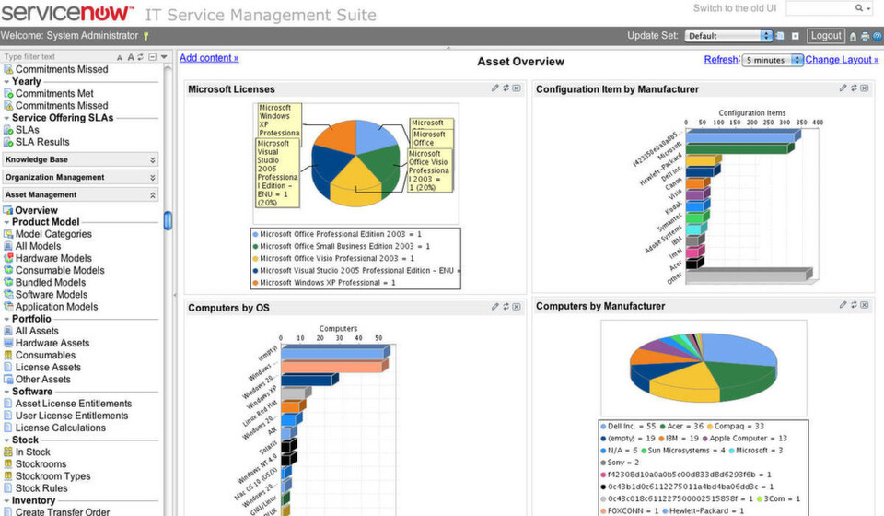Viewport: 884px width, 516px height.
Task: Open the global search options arrow
Action: pyautogui.click(x=868, y=8)
